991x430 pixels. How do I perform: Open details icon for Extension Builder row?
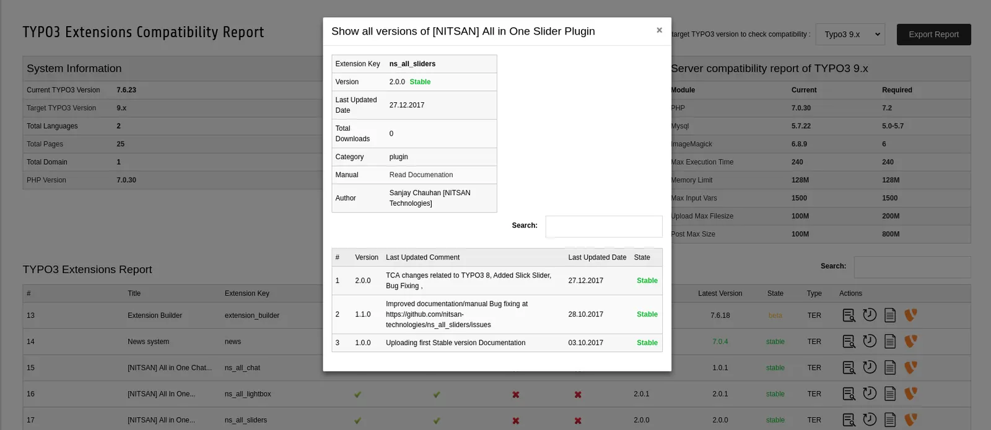click(849, 315)
